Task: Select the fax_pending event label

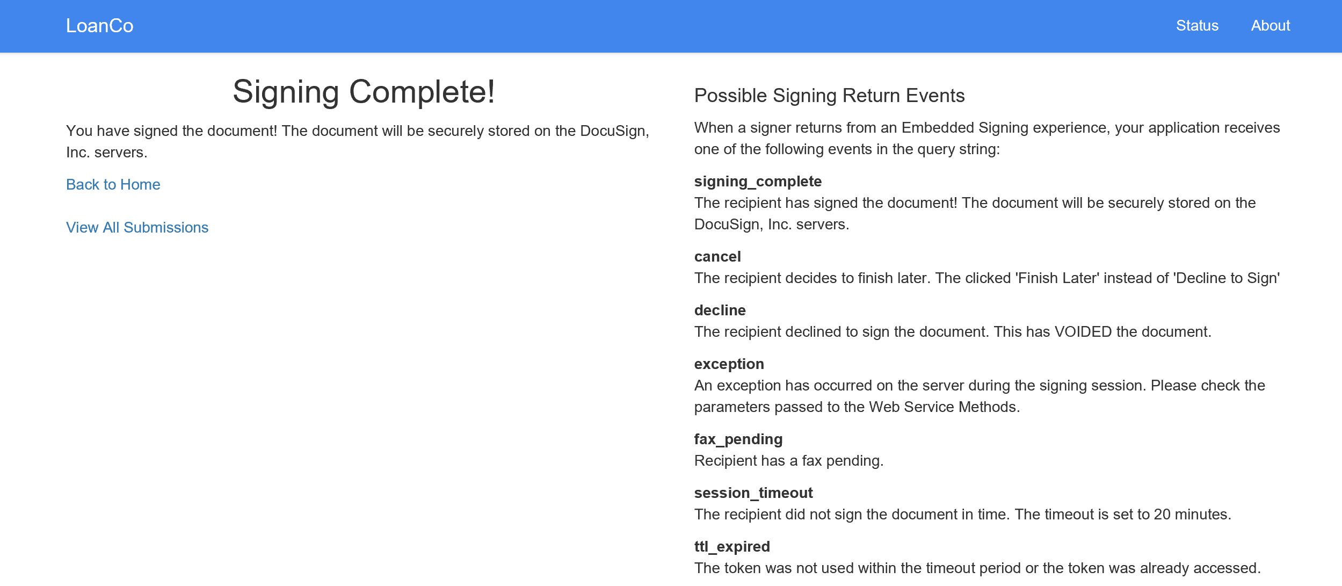Action: click(738, 439)
